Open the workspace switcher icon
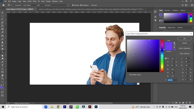 click(186, 5)
